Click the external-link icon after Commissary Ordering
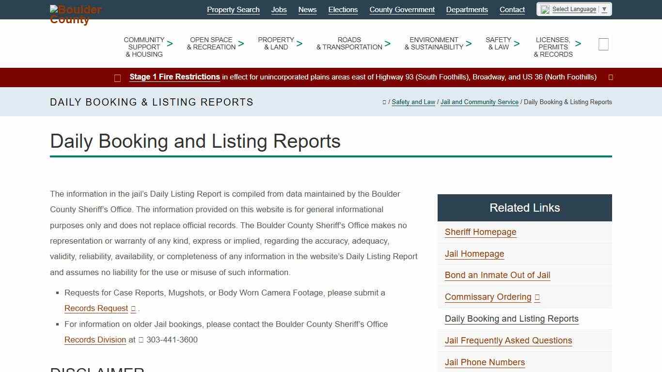Viewport: 662px width, 372px height. (536, 297)
